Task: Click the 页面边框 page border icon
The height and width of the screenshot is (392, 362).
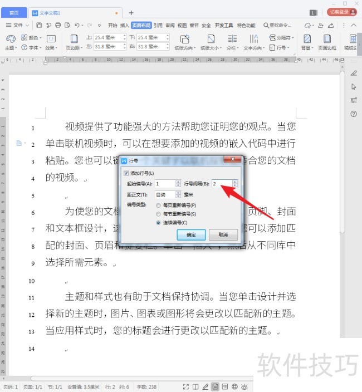Action: pyautogui.click(x=327, y=39)
